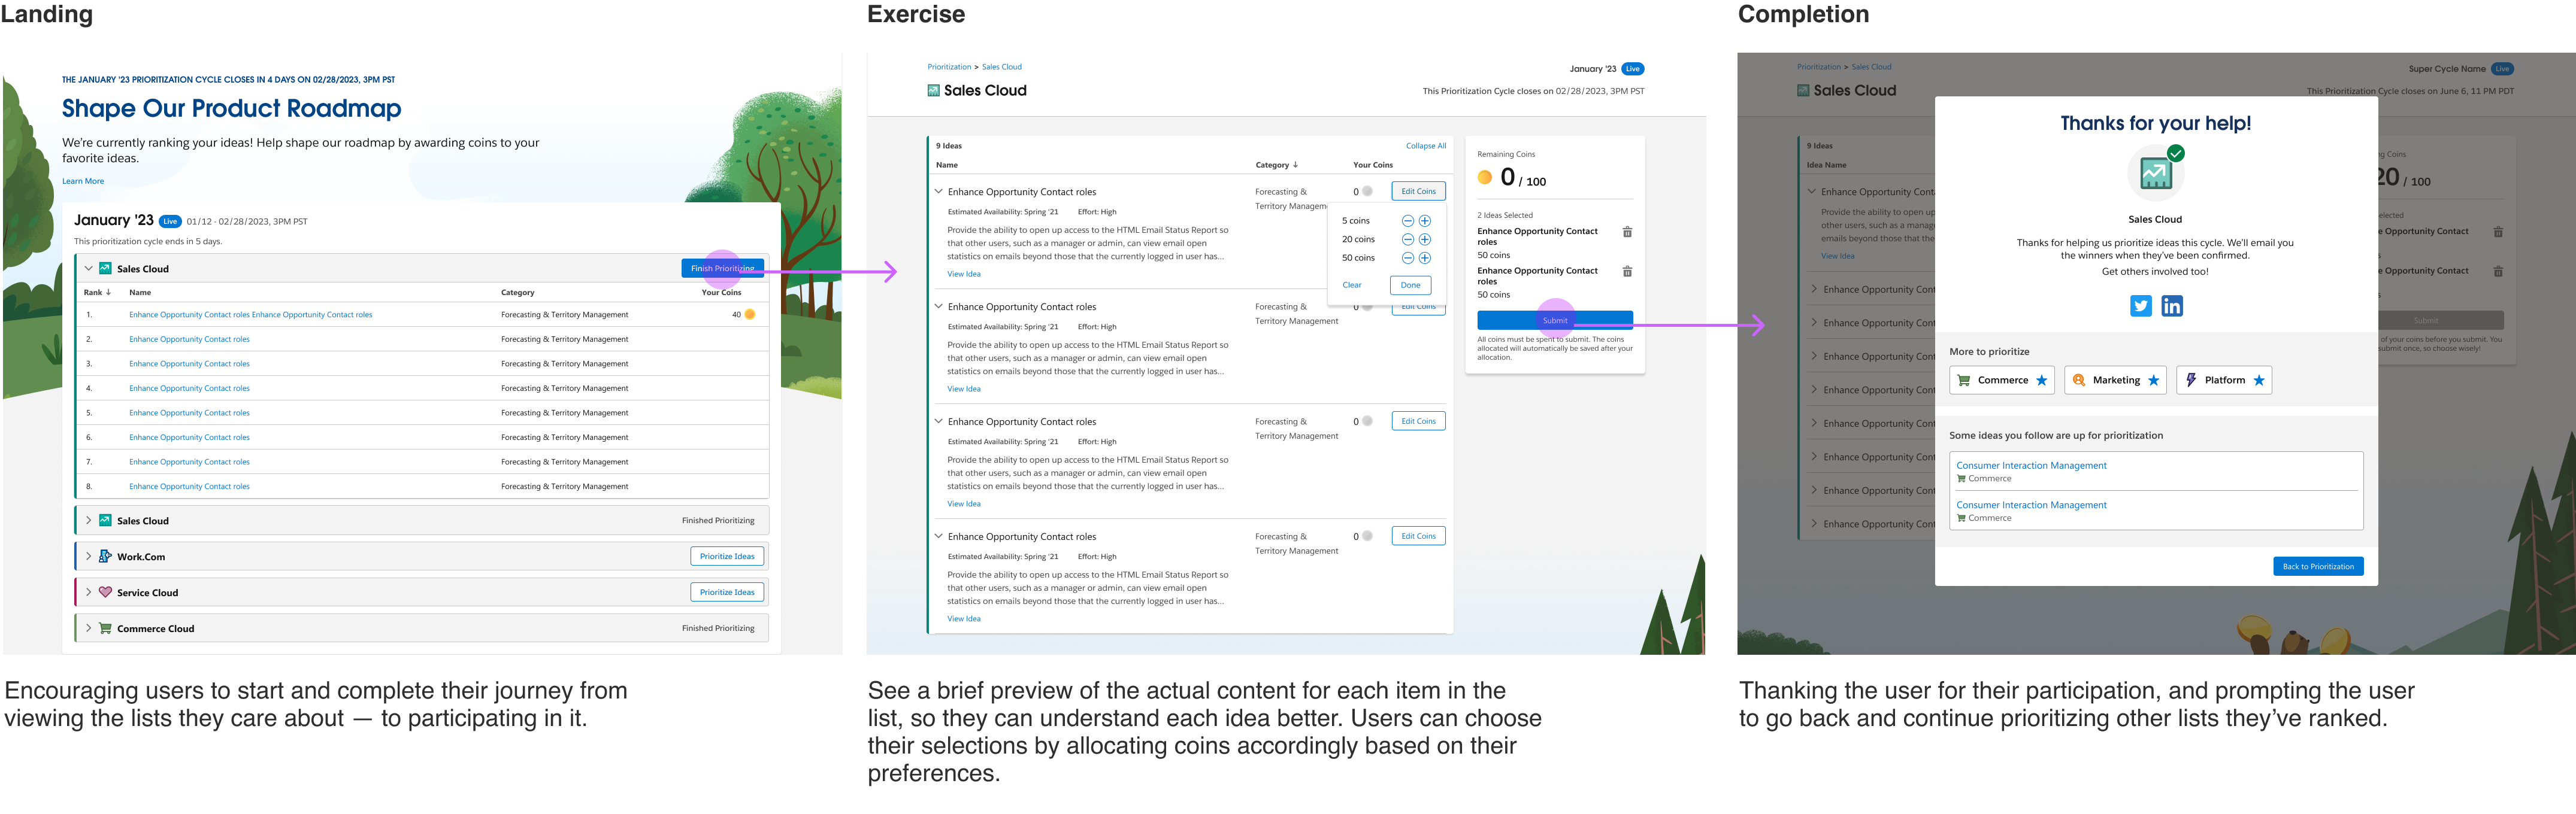
Task: Click the Live badge beside Super Cycle Name
Action: point(2502,69)
